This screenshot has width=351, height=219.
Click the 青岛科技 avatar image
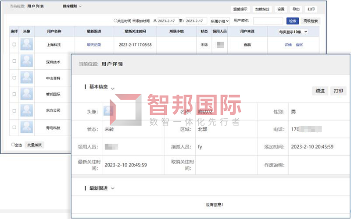tap(27, 127)
